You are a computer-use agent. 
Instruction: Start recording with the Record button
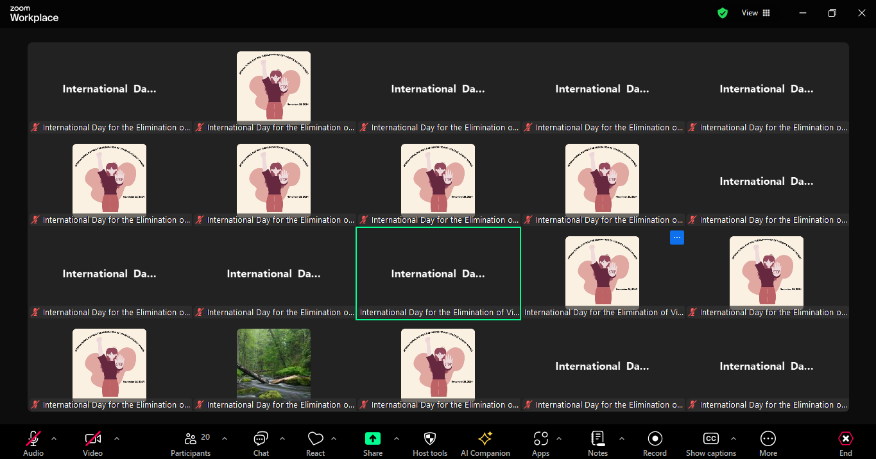click(x=655, y=443)
